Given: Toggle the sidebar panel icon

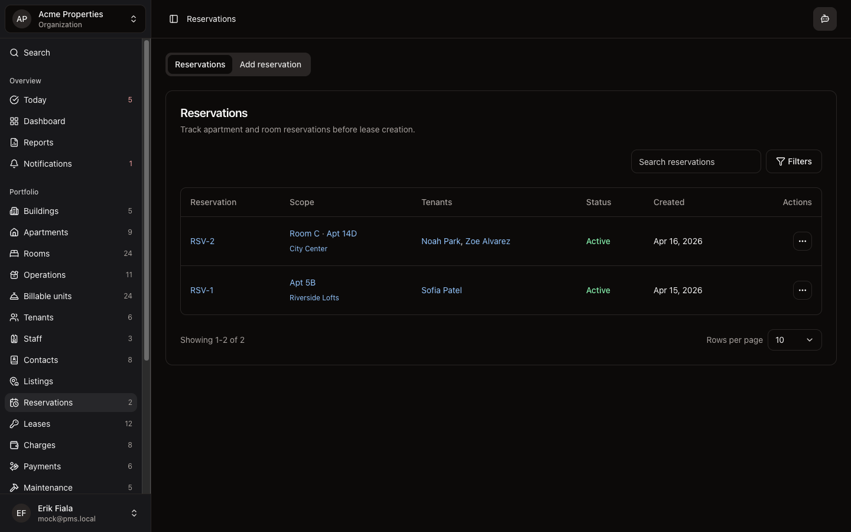Looking at the screenshot, I should click(x=174, y=19).
